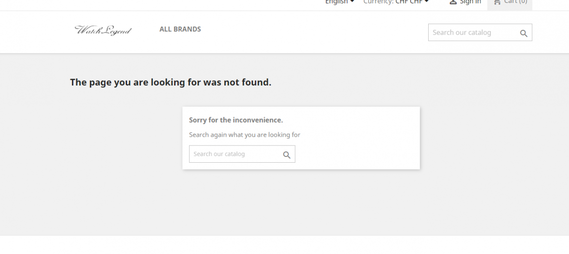
Task: Open the ALL BRANDS menu
Action: pos(180,29)
